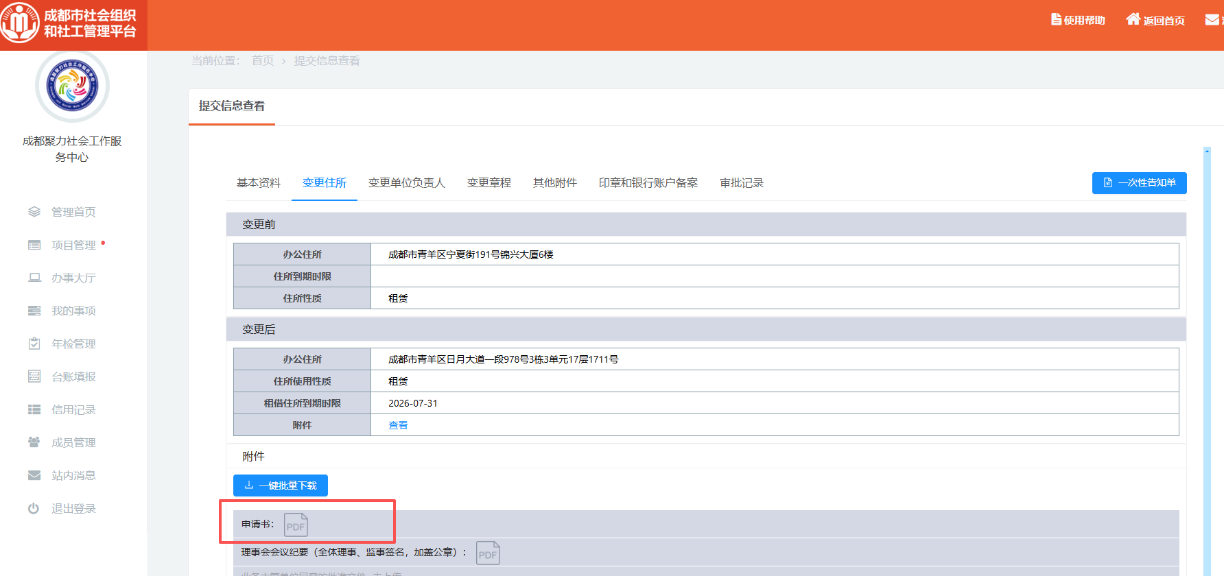Click the 返回首页 home icon
The width and height of the screenshot is (1224, 576).
point(1133,20)
